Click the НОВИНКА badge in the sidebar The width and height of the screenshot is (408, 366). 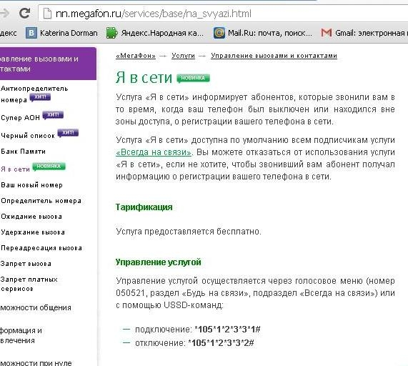(x=49, y=167)
